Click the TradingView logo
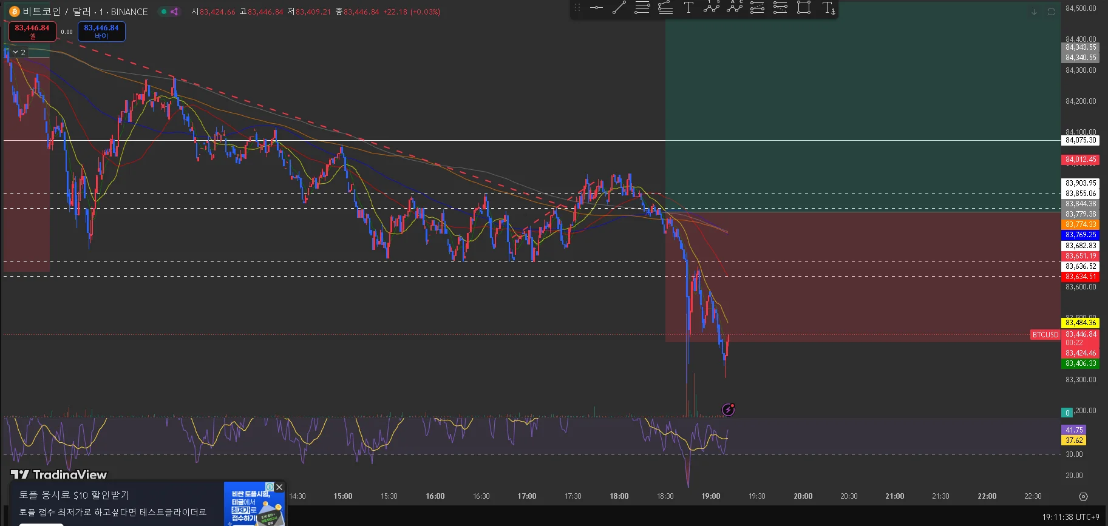Screen dimensions: 1108x526 [x=59, y=474]
